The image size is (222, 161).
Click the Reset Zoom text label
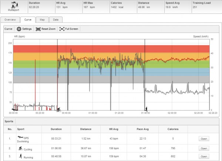point(48,29)
